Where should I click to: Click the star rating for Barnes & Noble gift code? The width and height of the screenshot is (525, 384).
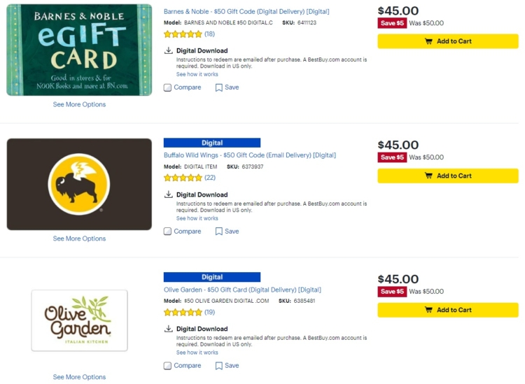coord(183,34)
